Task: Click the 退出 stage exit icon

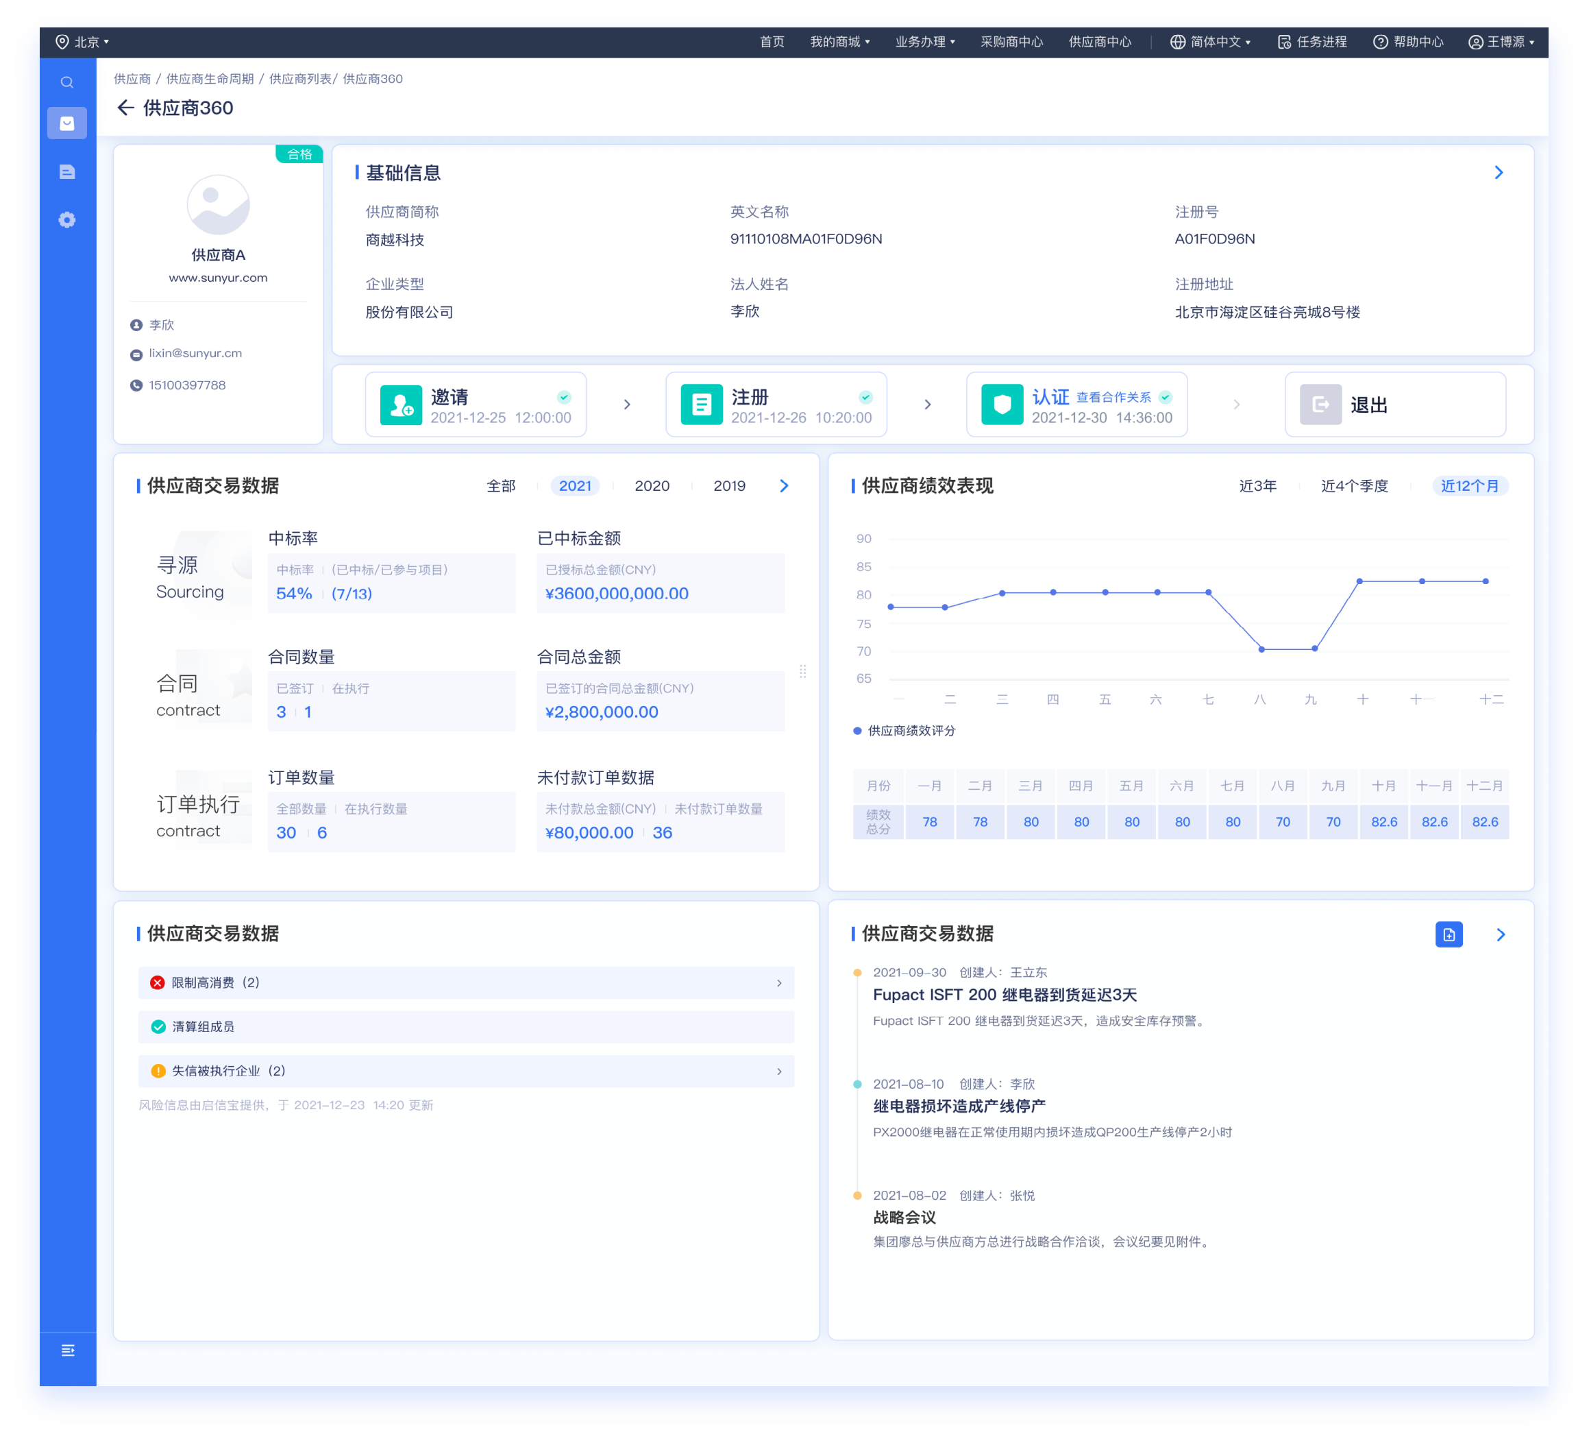Action: coord(1320,404)
